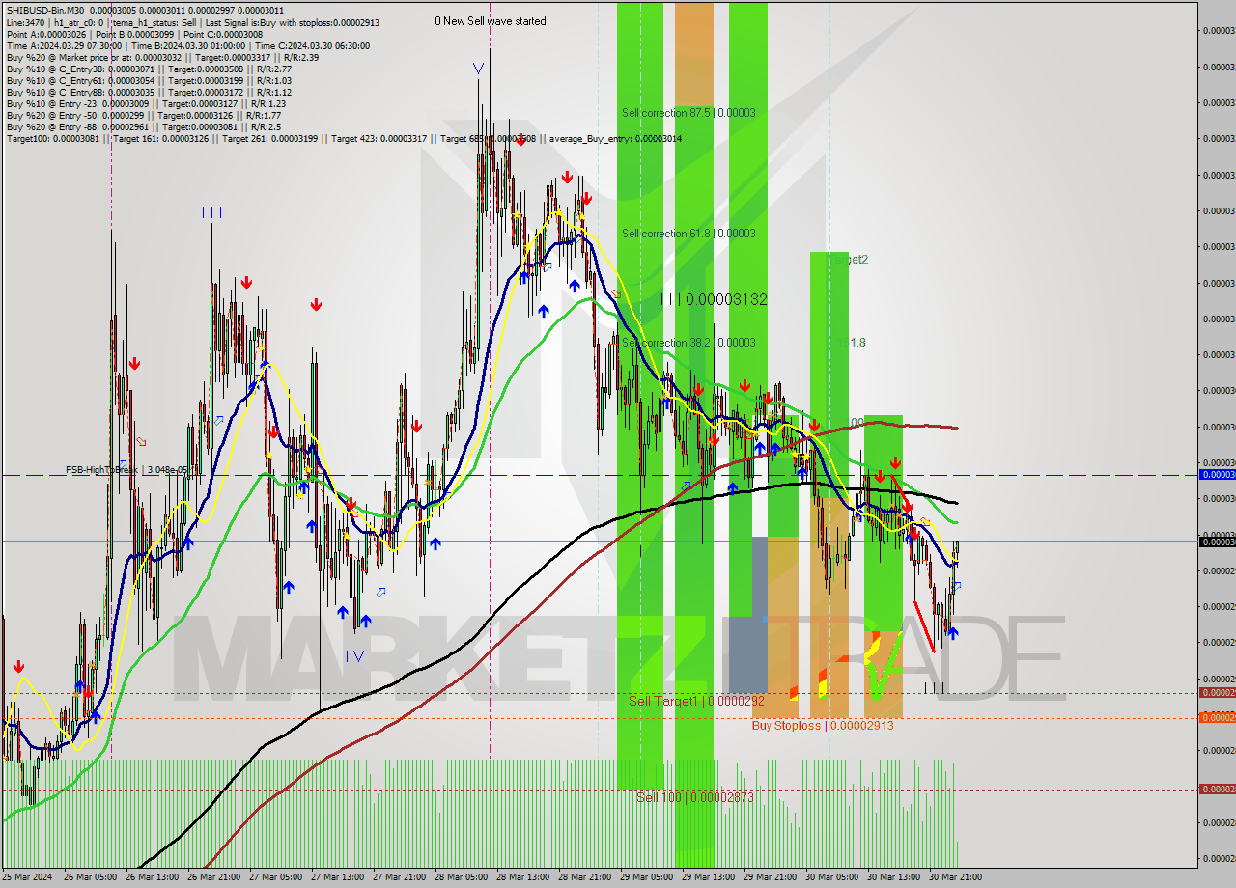Click 'Buy %20 @ Market price' line
The width and height of the screenshot is (1236, 888).
pyautogui.click(x=162, y=57)
